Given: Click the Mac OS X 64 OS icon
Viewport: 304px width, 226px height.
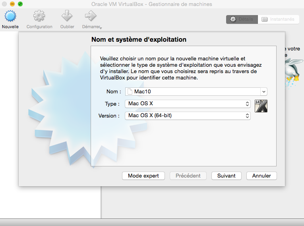Looking at the screenshot, I should pos(261,106).
